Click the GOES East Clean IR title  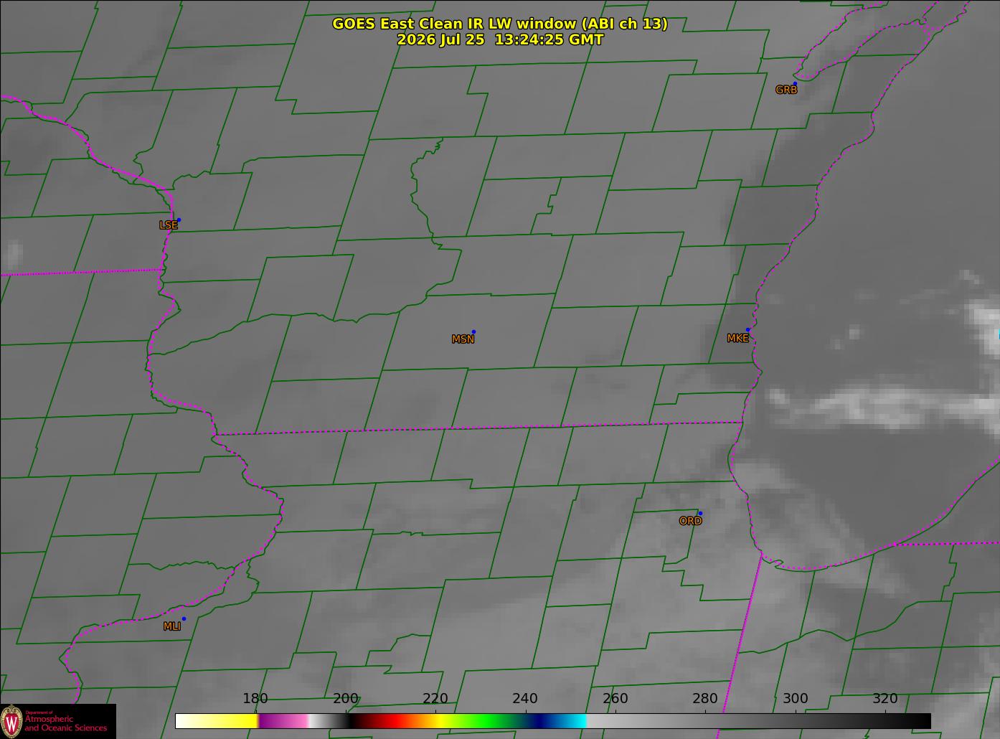click(x=499, y=24)
